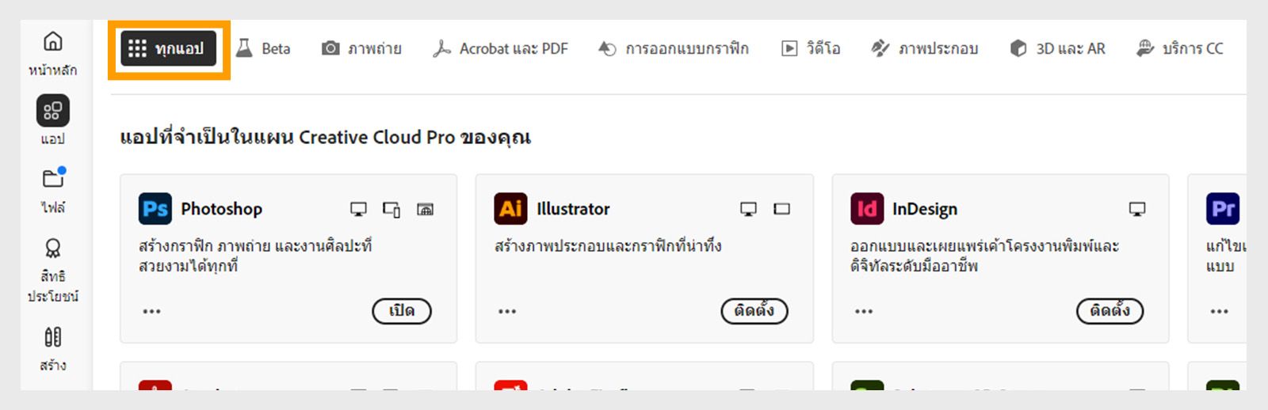Click the desktop platform icon on InDesign card
This screenshot has height=410, width=1268.
pyautogui.click(x=1137, y=210)
